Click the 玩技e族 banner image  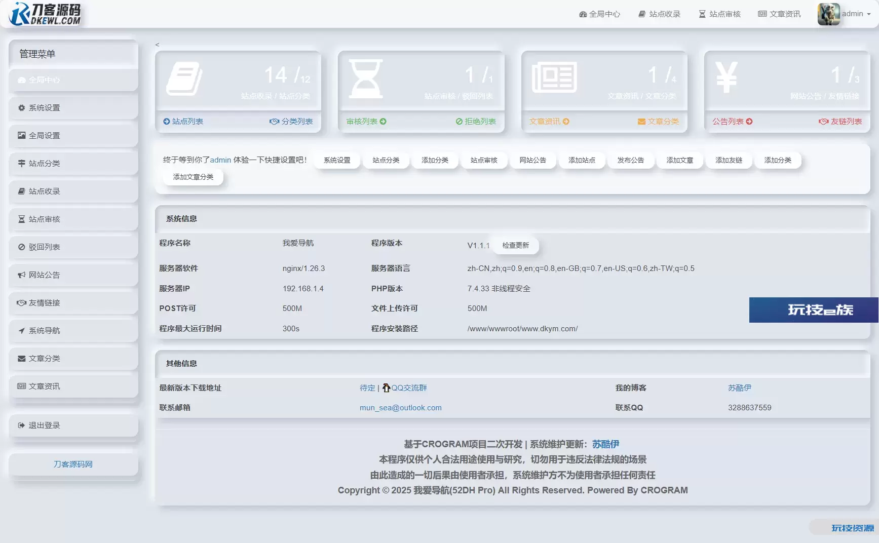click(x=813, y=310)
